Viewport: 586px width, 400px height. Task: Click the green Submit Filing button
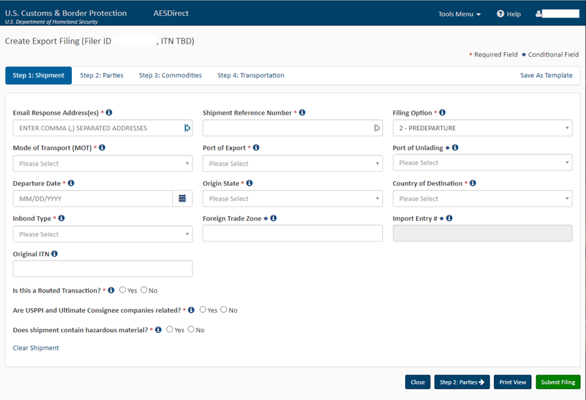click(558, 382)
